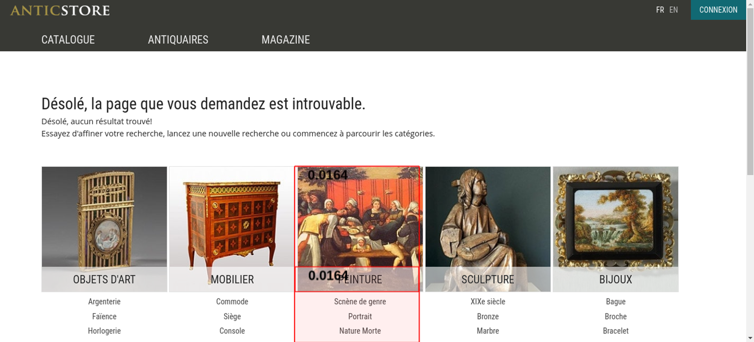
Task: Open the Mobilier commode thumbnail
Action: point(232,229)
